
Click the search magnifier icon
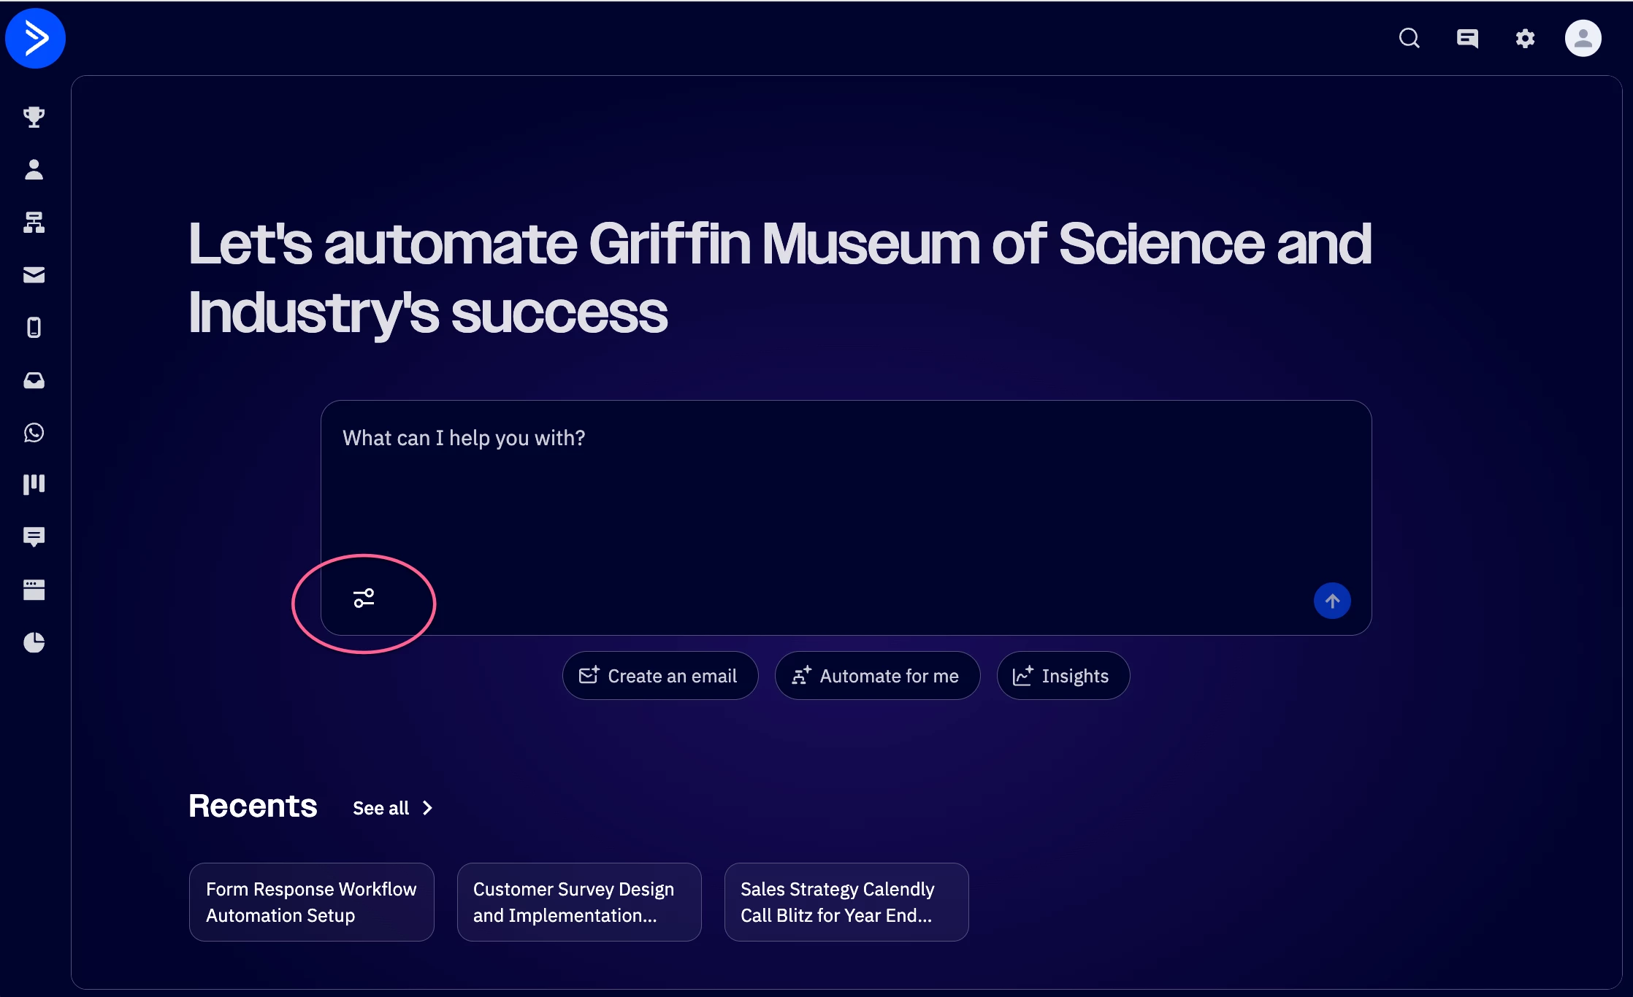click(1409, 38)
